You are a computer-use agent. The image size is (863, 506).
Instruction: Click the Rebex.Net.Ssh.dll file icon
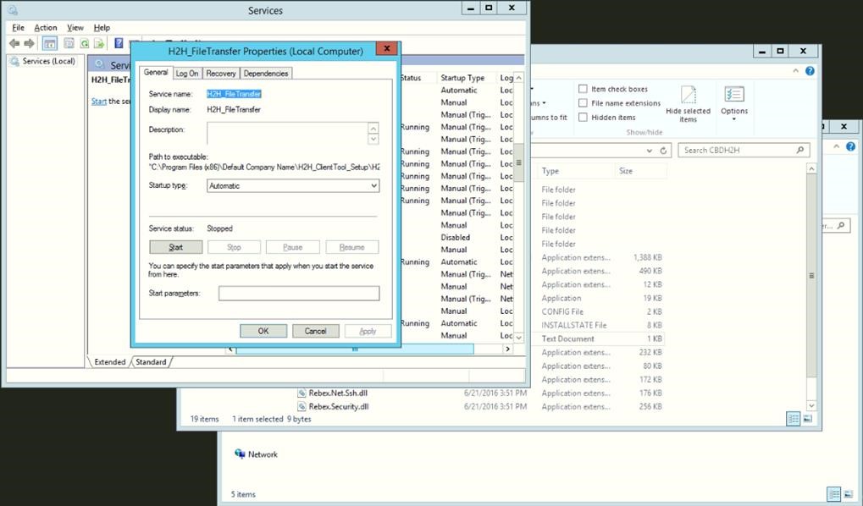coord(301,393)
